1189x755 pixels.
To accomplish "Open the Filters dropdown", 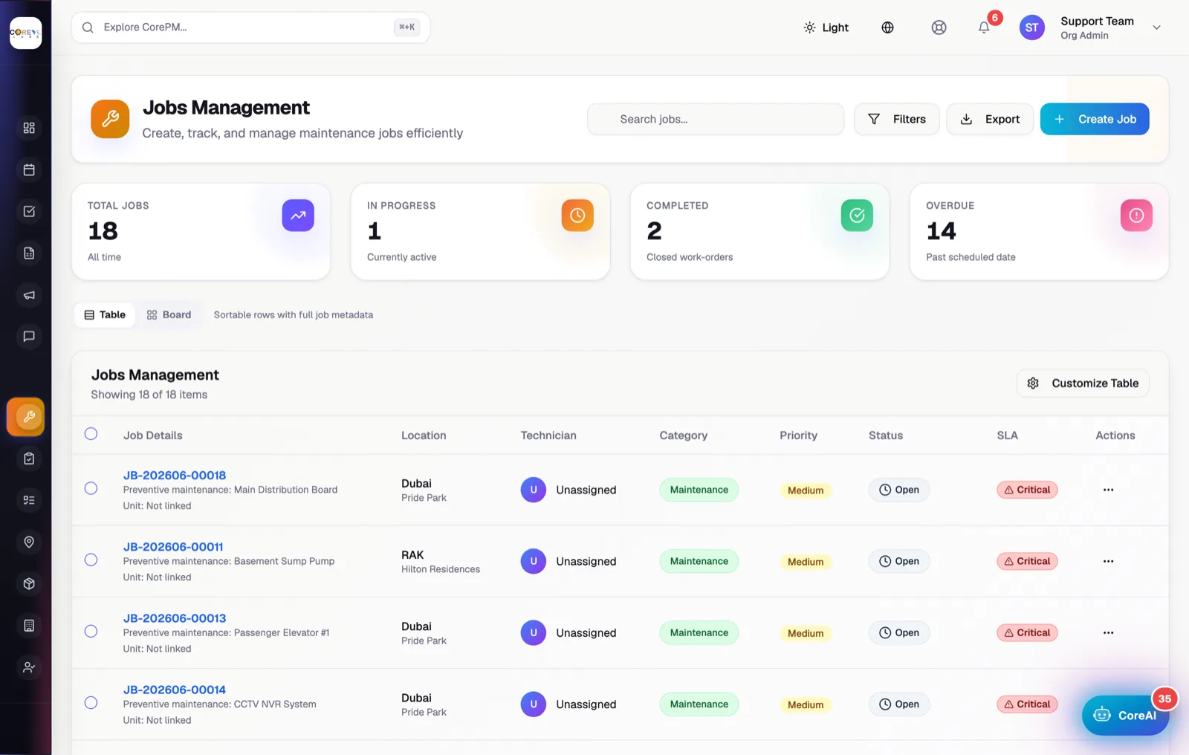I will point(896,119).
